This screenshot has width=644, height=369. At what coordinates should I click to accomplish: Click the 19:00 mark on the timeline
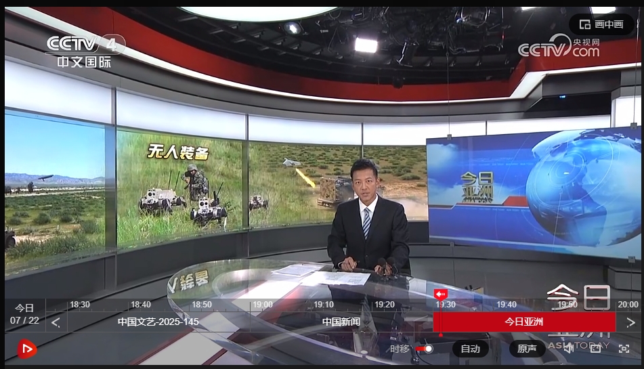[x=263, y=305]
